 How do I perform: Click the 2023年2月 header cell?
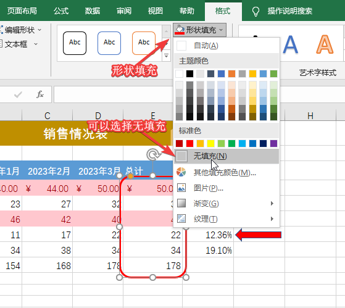point(47,171)
